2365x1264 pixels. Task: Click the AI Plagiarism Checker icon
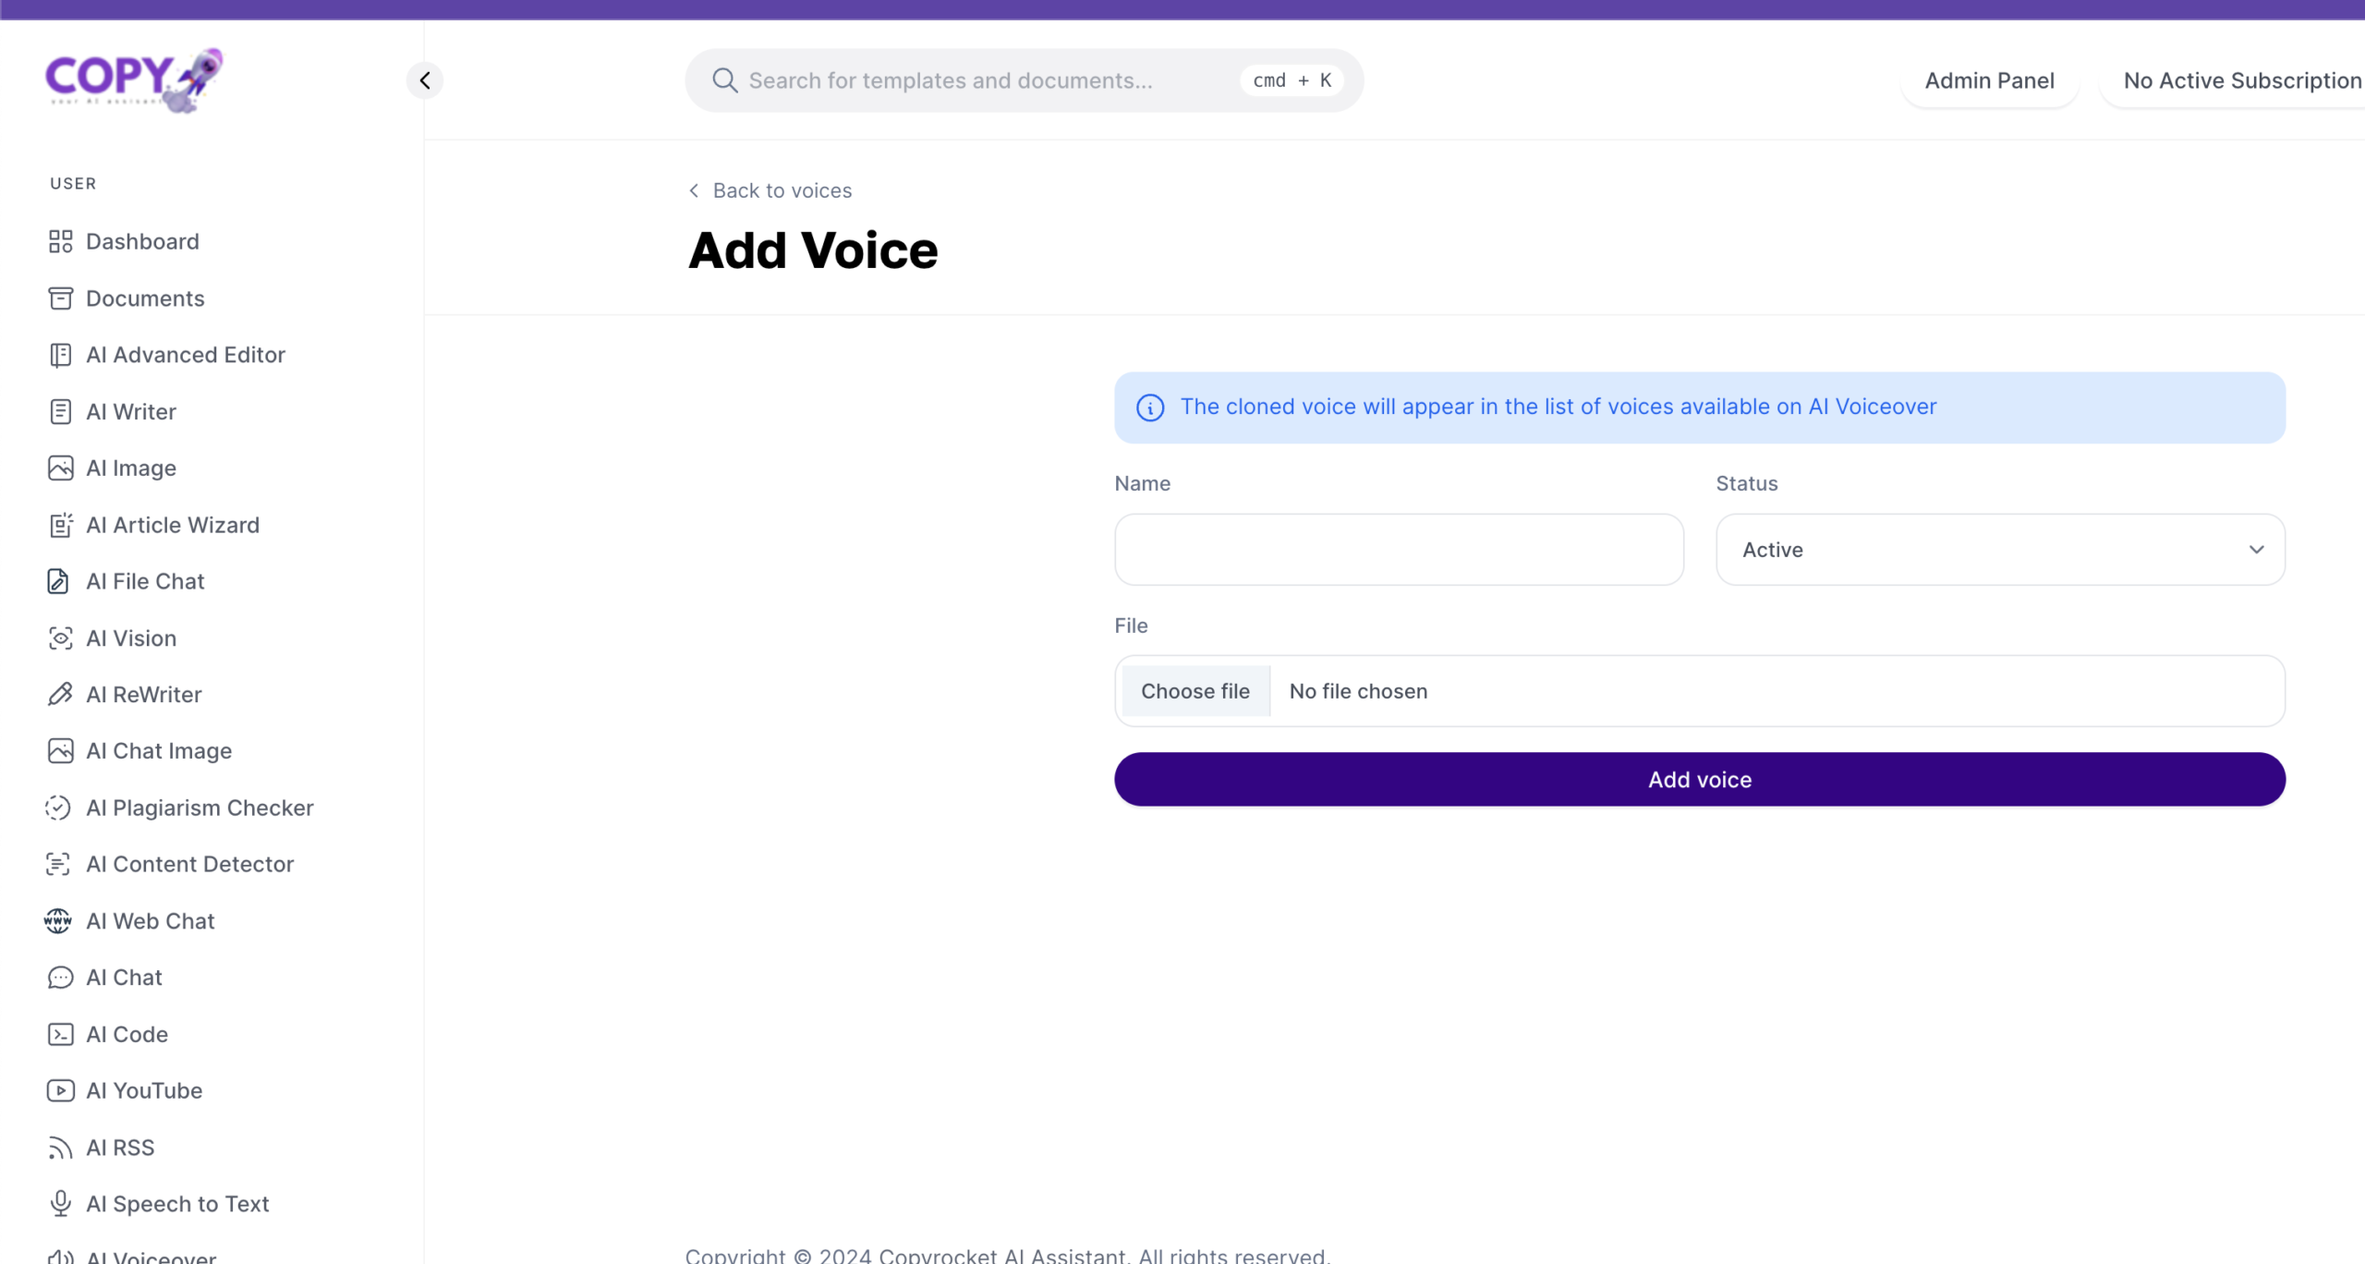coord(58,808)
